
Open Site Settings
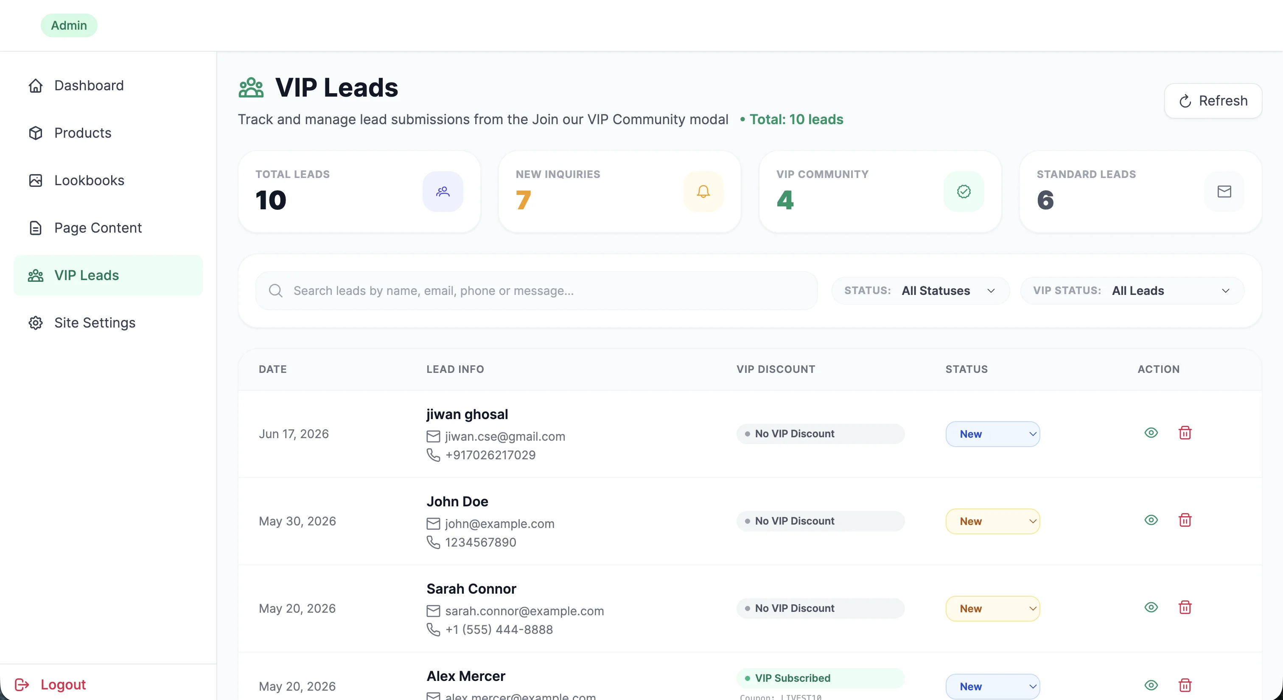click(x=108, y=323)
